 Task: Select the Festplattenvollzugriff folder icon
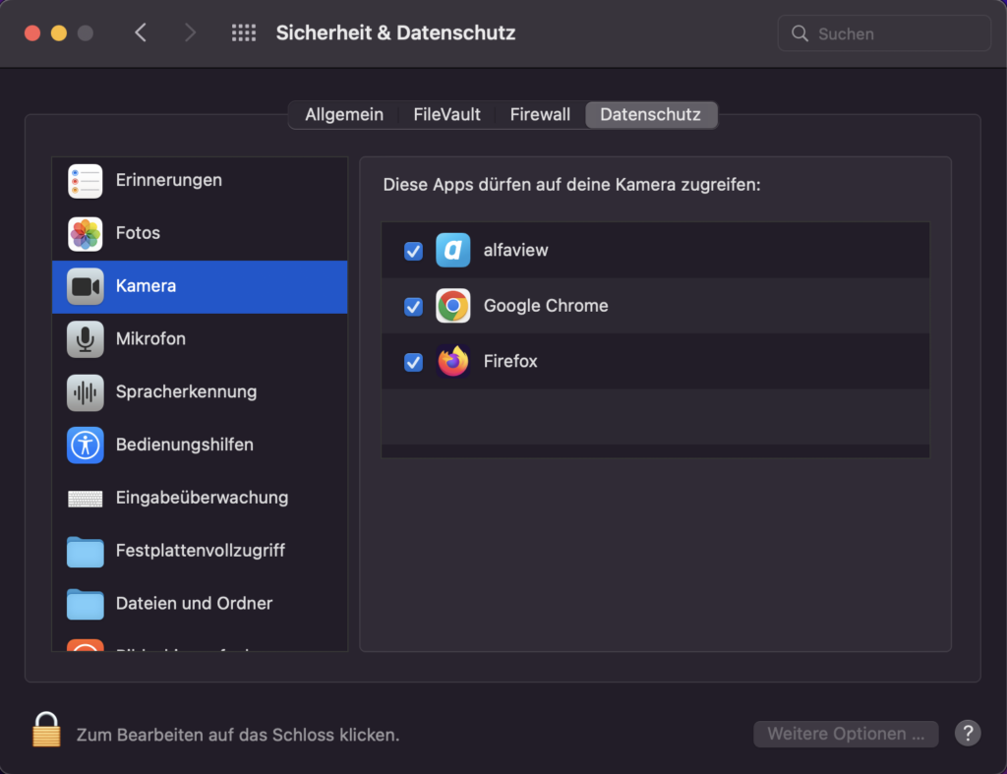pyautogui.click(x=85, y=551)
